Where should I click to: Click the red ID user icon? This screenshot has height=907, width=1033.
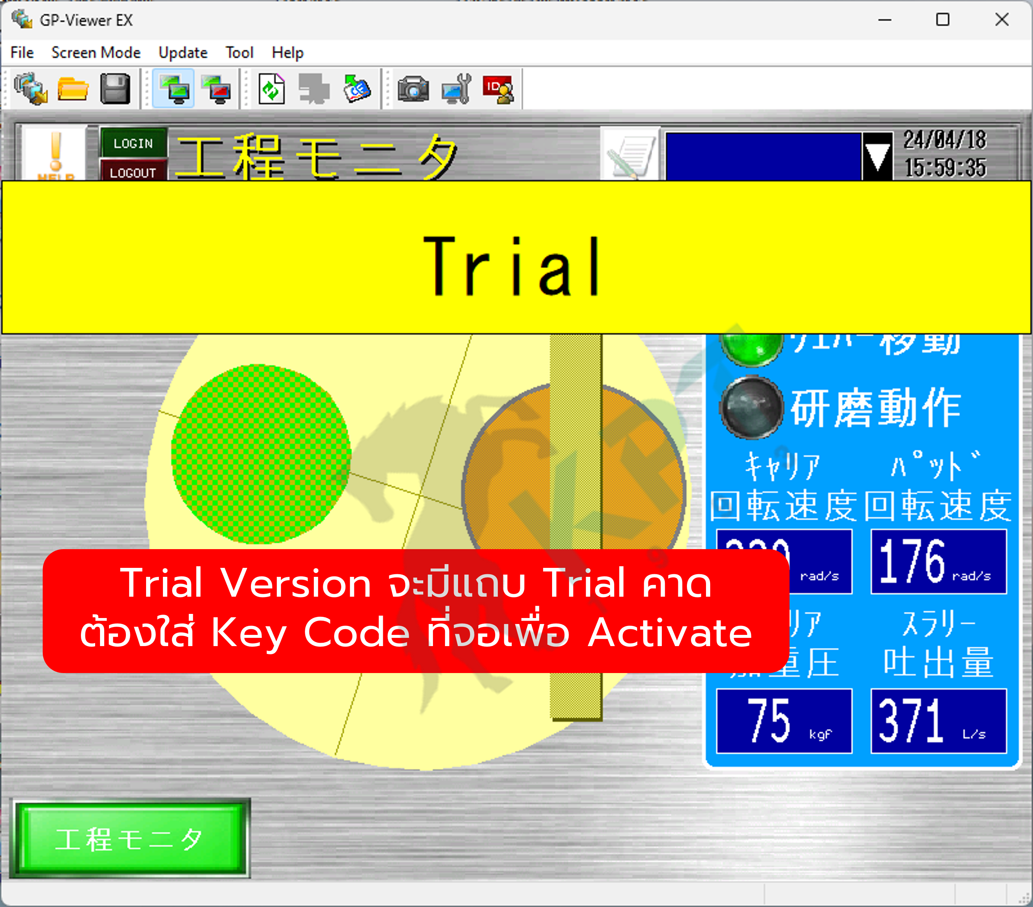[498, 89]
